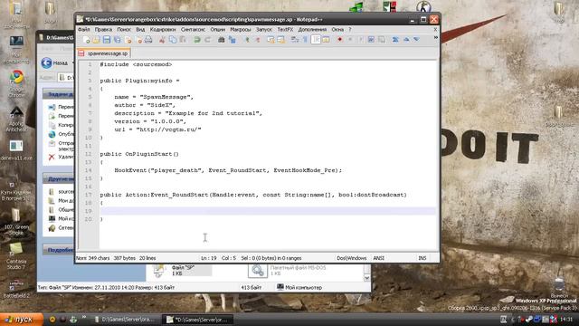Create a new document in Notepad++ toolbar
Viewport: 579px width, 326px height.
86,40
